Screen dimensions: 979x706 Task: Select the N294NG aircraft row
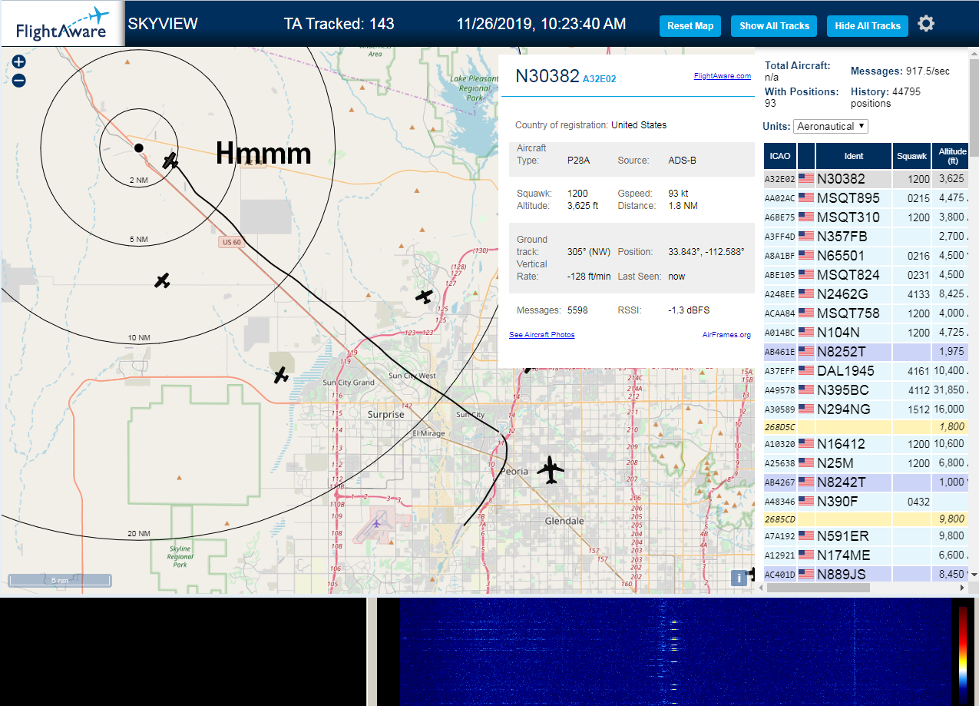click(866, 409)
